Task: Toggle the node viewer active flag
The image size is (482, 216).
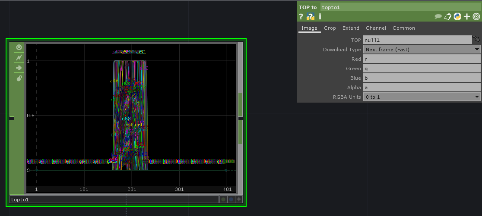Action: (x=19, y=47)
